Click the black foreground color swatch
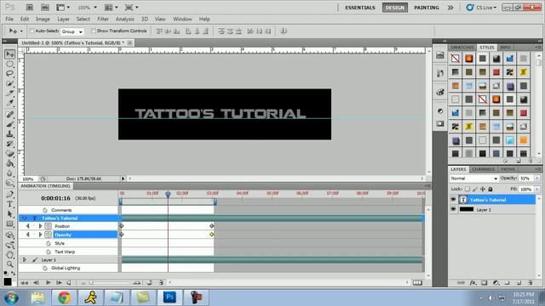The image size is (545, 306). pos(8,281)
